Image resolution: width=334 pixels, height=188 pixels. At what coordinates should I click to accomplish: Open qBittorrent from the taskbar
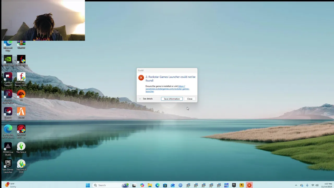(180, 185)
